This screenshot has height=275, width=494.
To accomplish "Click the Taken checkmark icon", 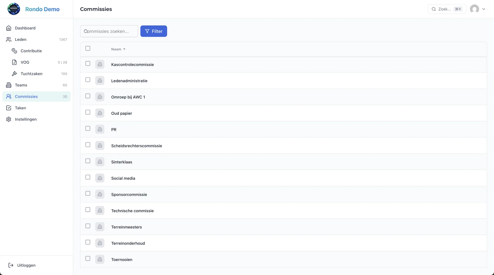I will 9,108.
